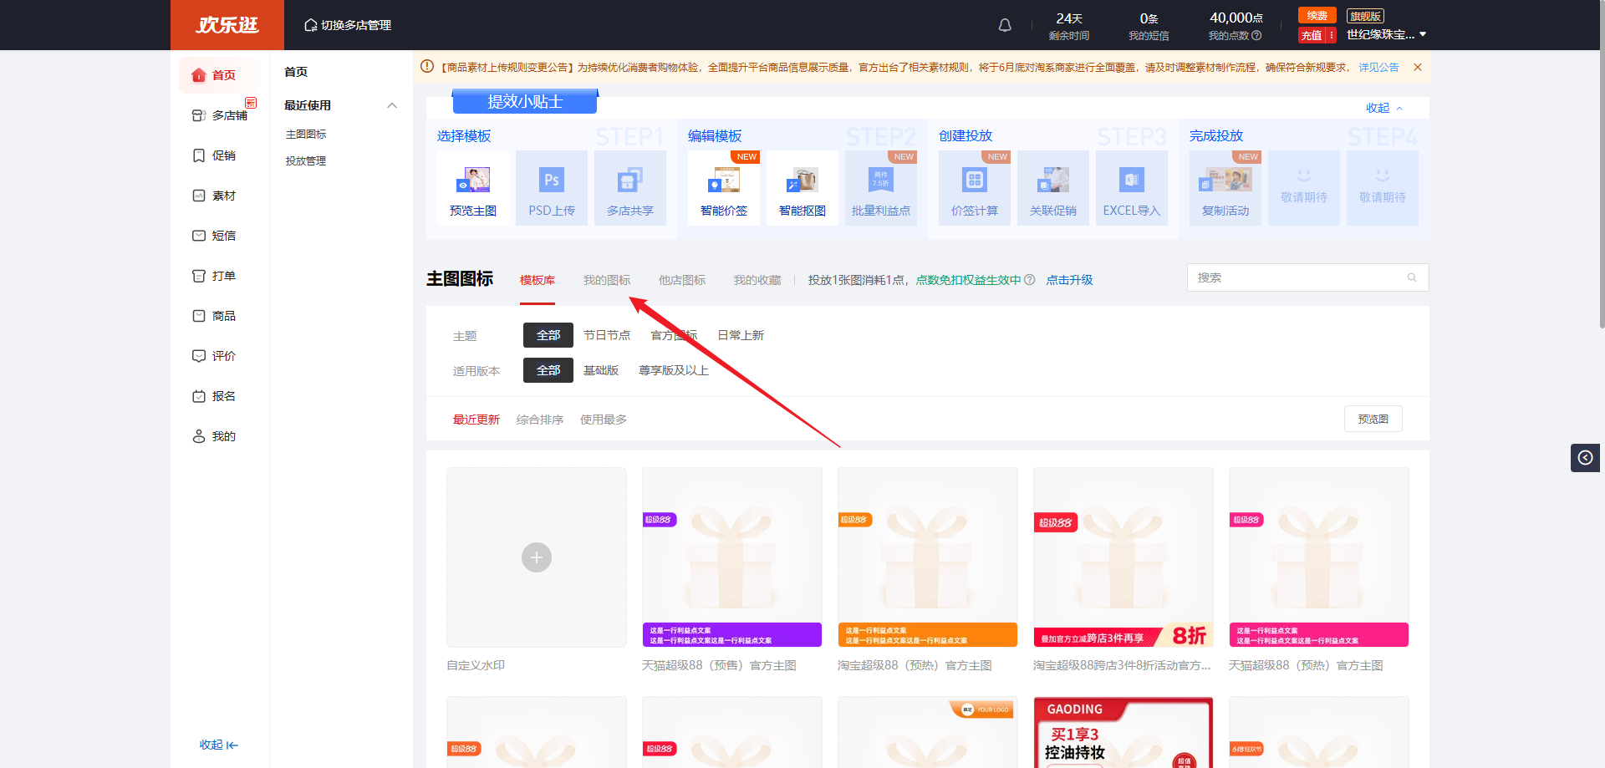Select the 节日节点 theme filter
The height and width of the screenshot is (768, 1605).
point(607,335)
